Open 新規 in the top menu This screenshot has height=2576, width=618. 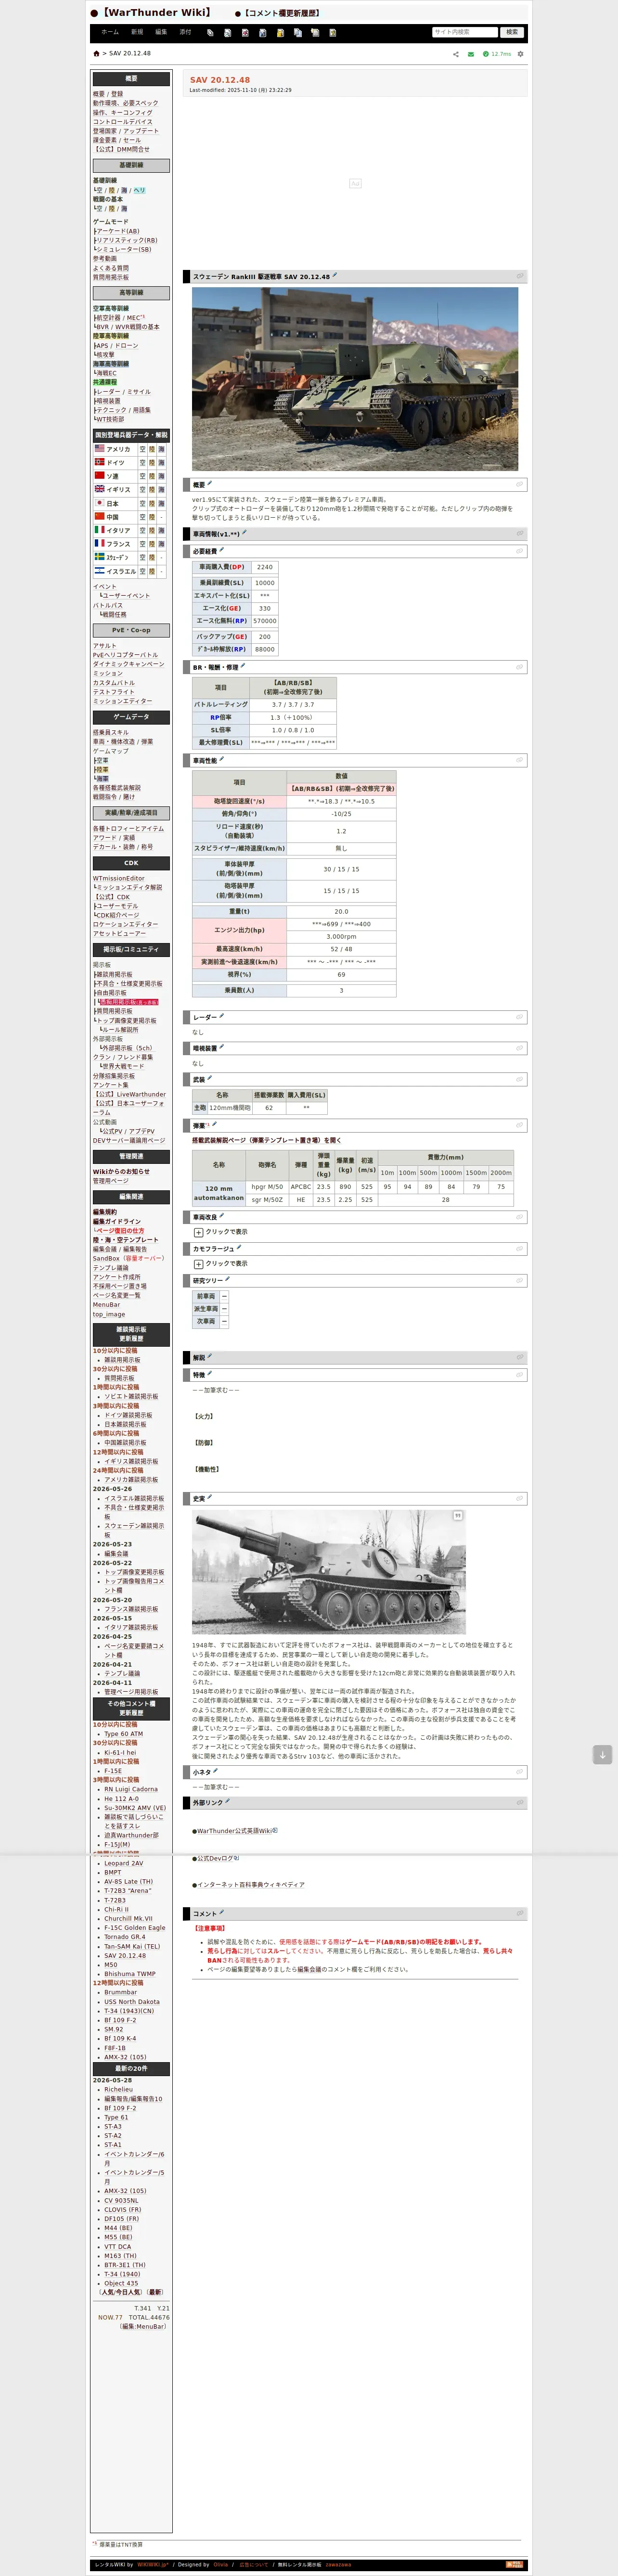(137, 32)
